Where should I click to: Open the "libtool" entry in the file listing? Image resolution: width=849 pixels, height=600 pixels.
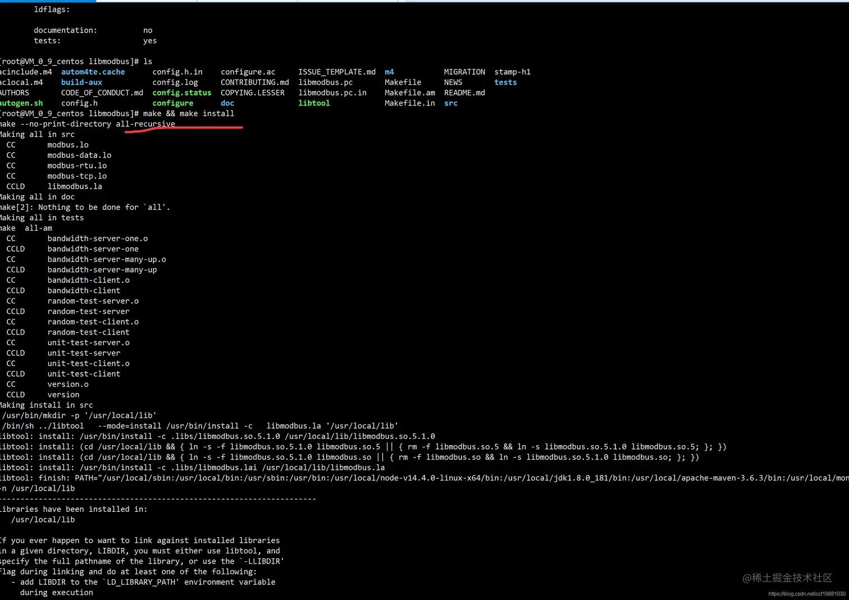[x=314, y=103]
